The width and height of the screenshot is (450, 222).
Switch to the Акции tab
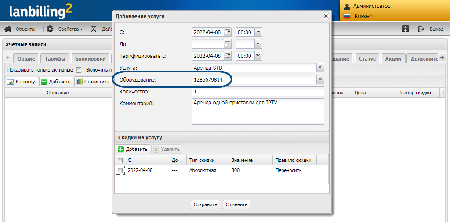tap(393, 59)
